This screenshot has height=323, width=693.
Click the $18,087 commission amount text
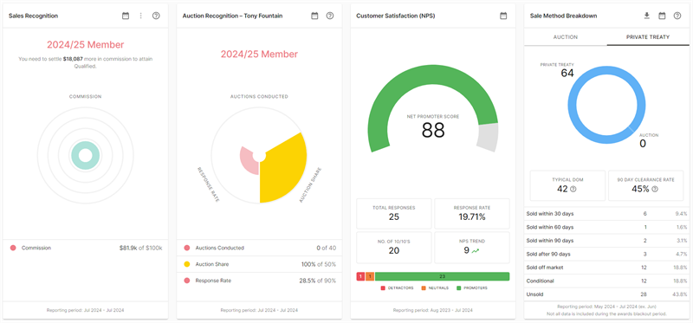(x=73, y=59)
